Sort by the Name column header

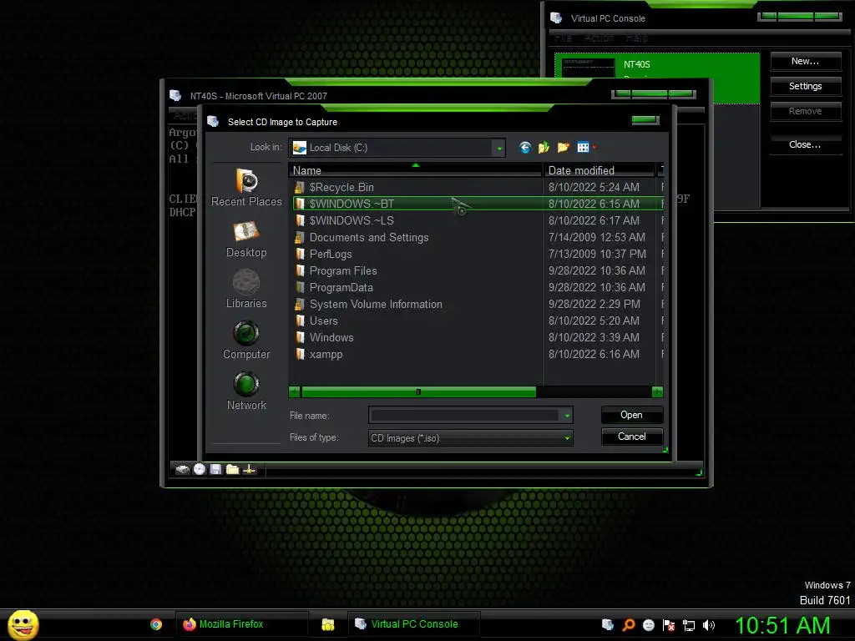point(416,170)
